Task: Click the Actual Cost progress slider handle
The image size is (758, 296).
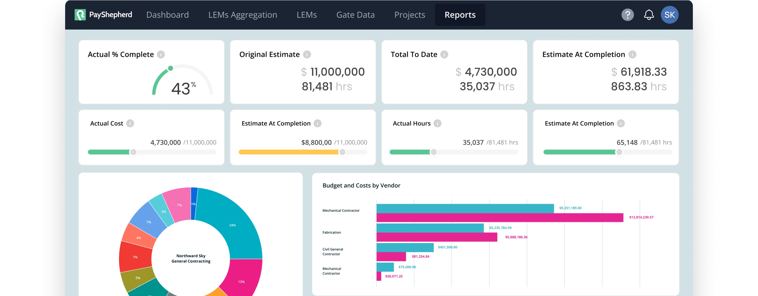Action: click(134, 152)
